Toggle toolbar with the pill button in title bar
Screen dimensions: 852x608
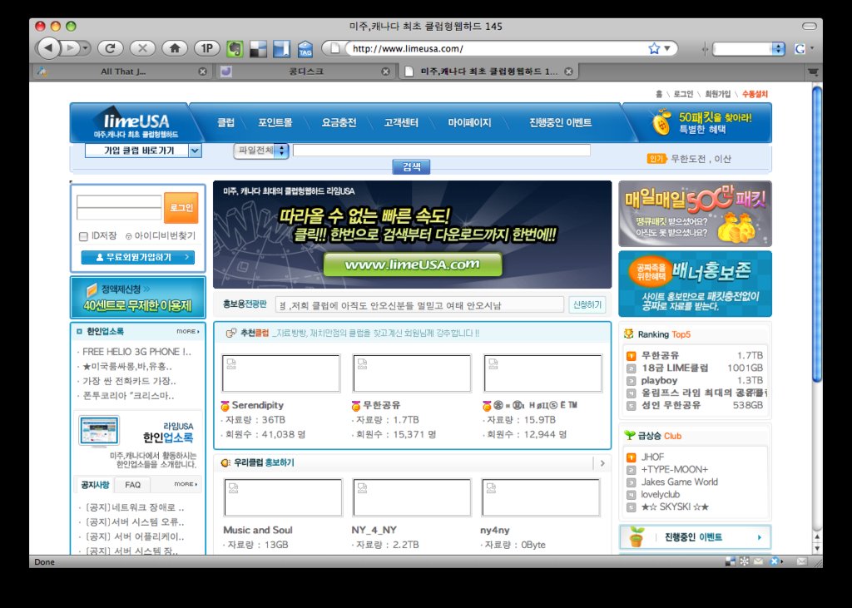pyautogui.click(x=809, y=26)
